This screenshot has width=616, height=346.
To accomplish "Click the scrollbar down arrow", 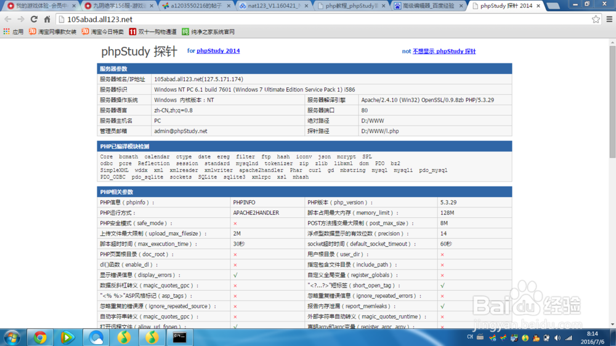I will (612, 324).
